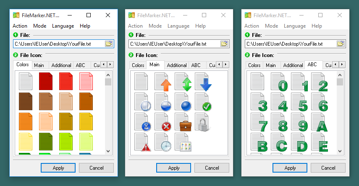The width and height of the screenshot is (359, 186).
Task: Select the light orange striped file color
Action: coord(46,121)
